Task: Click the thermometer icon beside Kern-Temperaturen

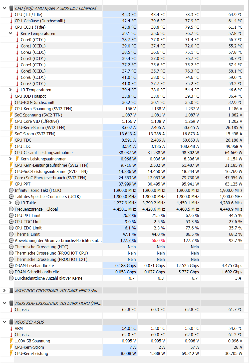Action: coord(17,33)
